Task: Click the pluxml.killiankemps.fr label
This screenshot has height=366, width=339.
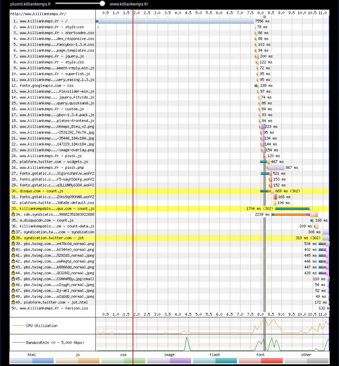Action: tap(31, 4)
